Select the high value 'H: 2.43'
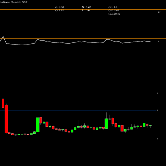Viewport: 166px width, 166px height. coord(86,7)
